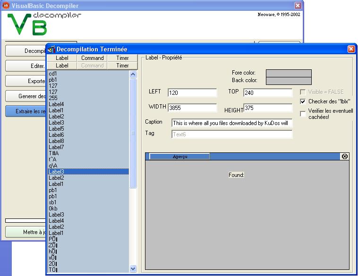Click the Caption text field

(x=231, y=123)
